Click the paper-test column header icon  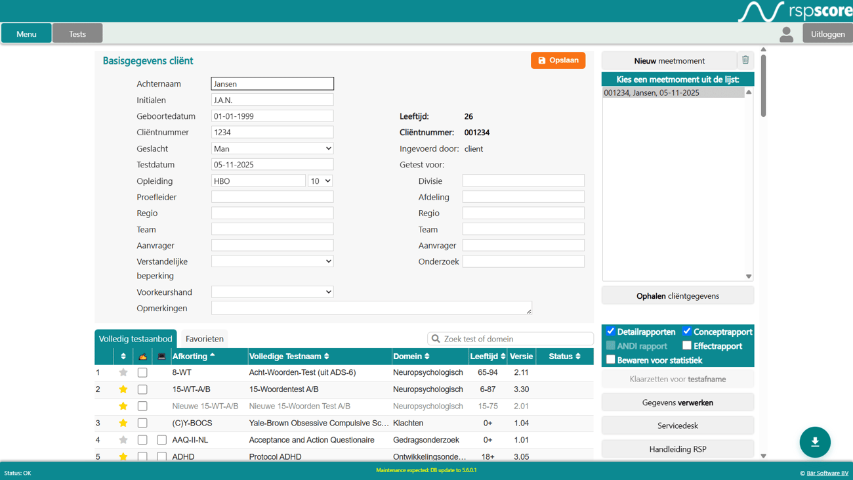point(142,357)
